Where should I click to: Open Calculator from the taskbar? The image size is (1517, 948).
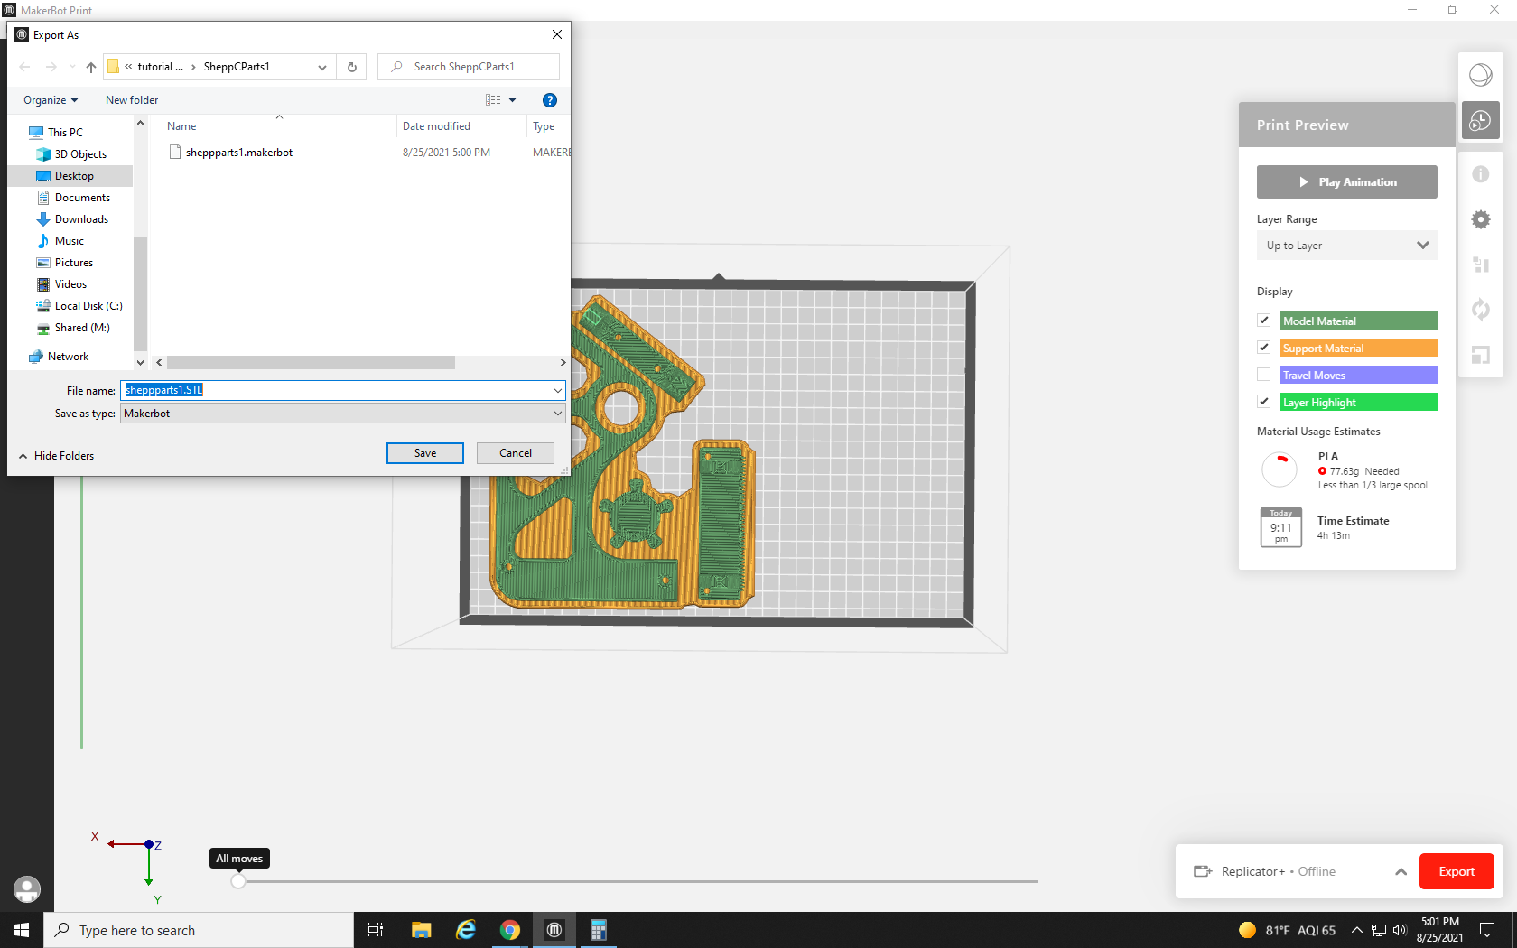point(599,930)
